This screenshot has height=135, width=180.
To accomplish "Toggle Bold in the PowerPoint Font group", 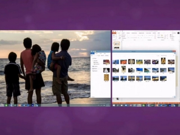I will 128,38.
